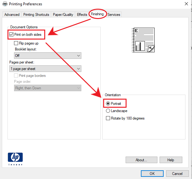Uncheck Print on both sides

pyautogui.click(x=12, y=34)
